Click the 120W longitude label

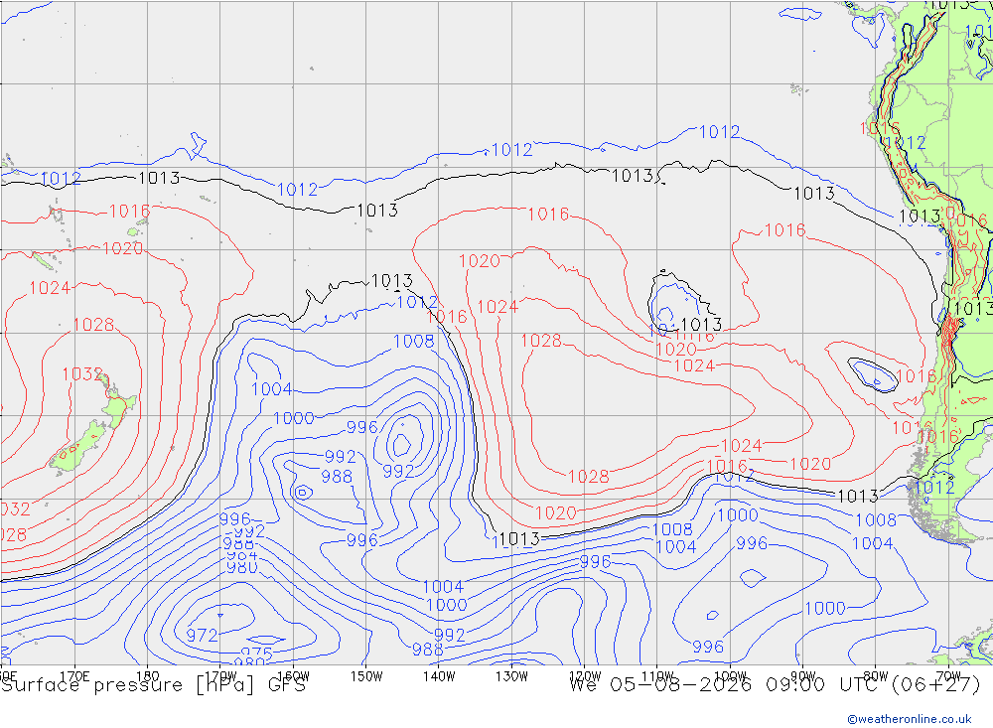tap(585, 676)
